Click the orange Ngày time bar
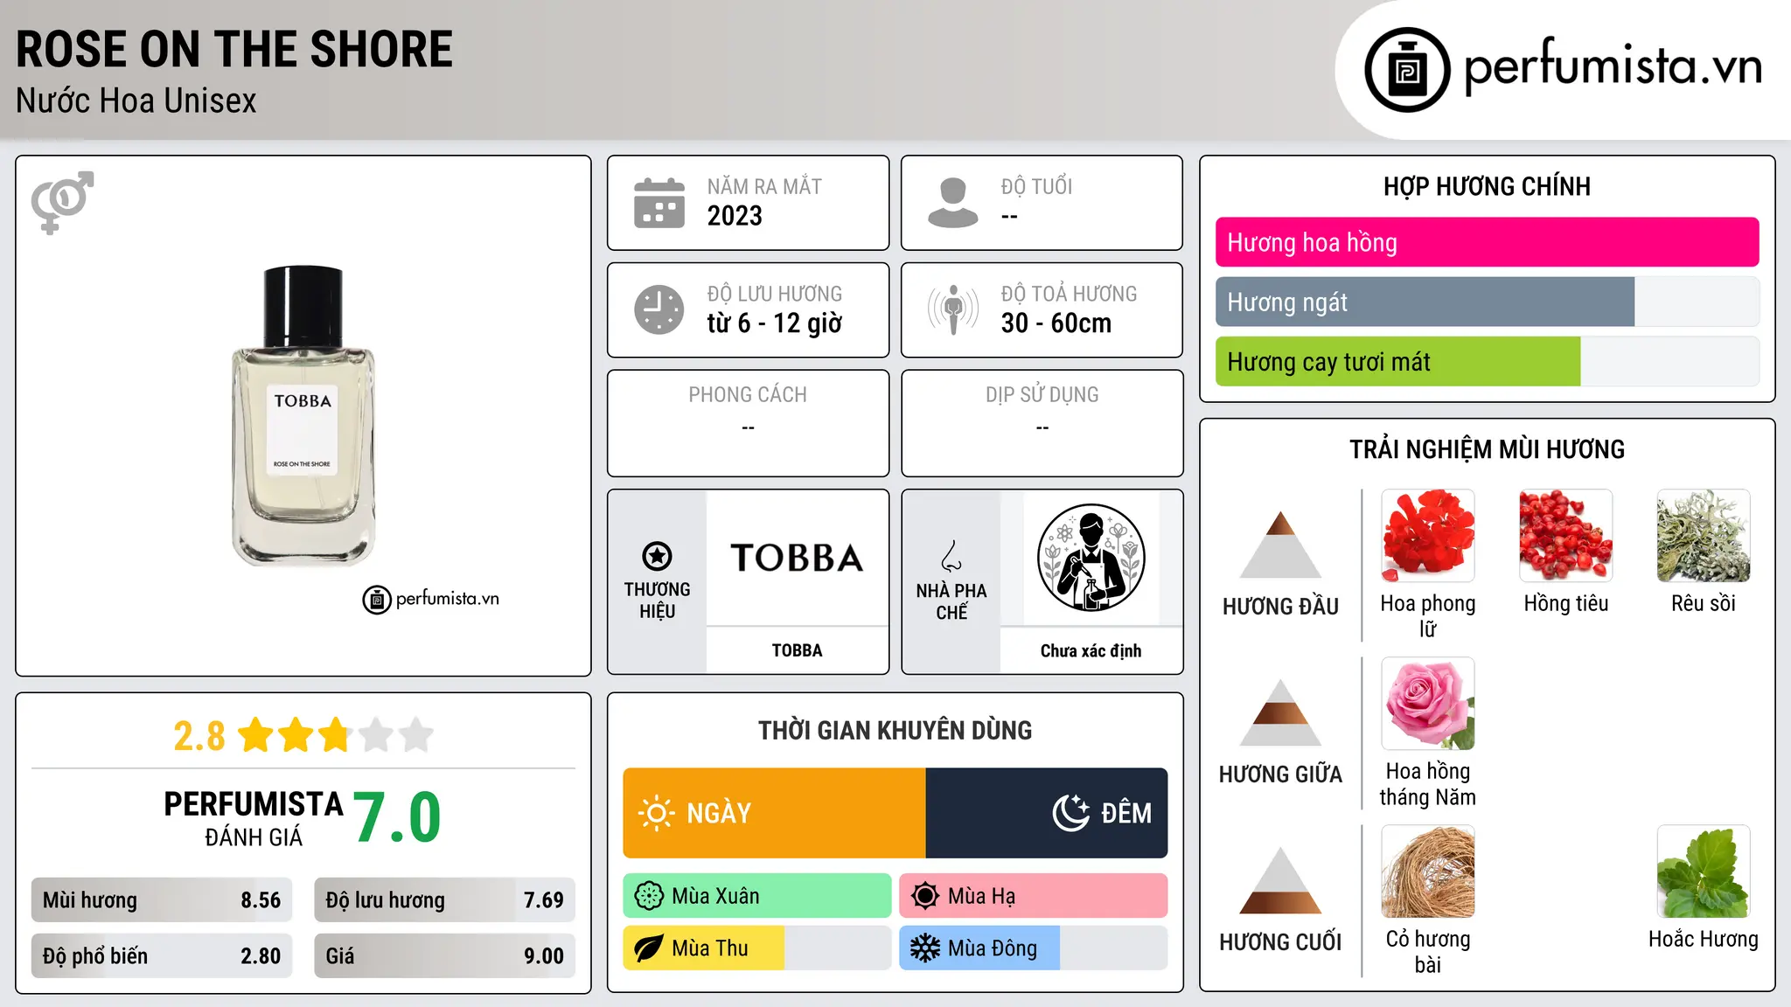 tap(775, 813)
